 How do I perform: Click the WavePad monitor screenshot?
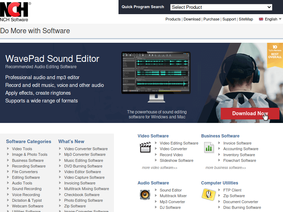[x=156, y=77]
